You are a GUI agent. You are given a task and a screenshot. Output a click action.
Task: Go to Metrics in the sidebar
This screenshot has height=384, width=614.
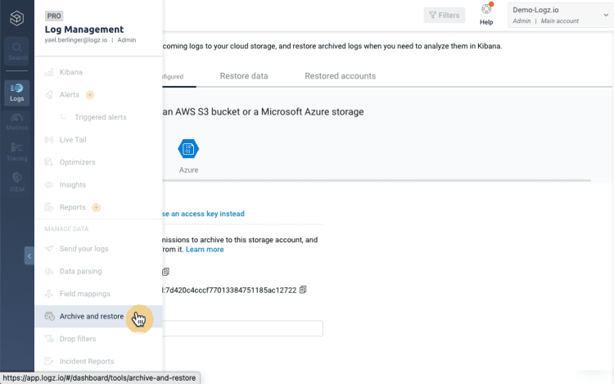click(x=17, y=120)
